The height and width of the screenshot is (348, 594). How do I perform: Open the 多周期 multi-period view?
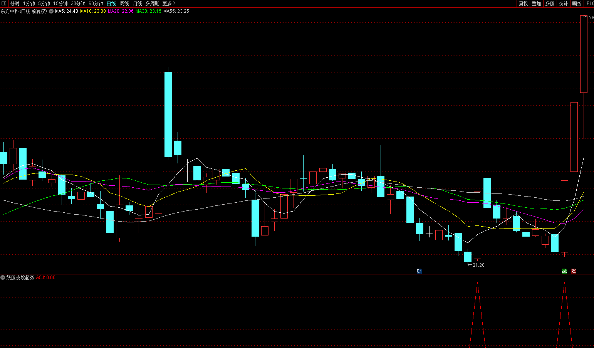pyautogui.click(x=152, y=3)
